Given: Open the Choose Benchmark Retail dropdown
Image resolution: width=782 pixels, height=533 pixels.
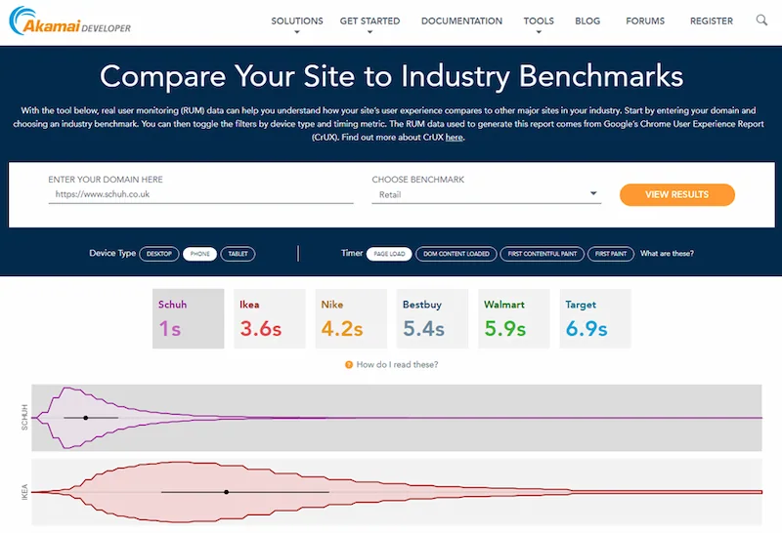Looking at the screenshot, I should point(486,194).
